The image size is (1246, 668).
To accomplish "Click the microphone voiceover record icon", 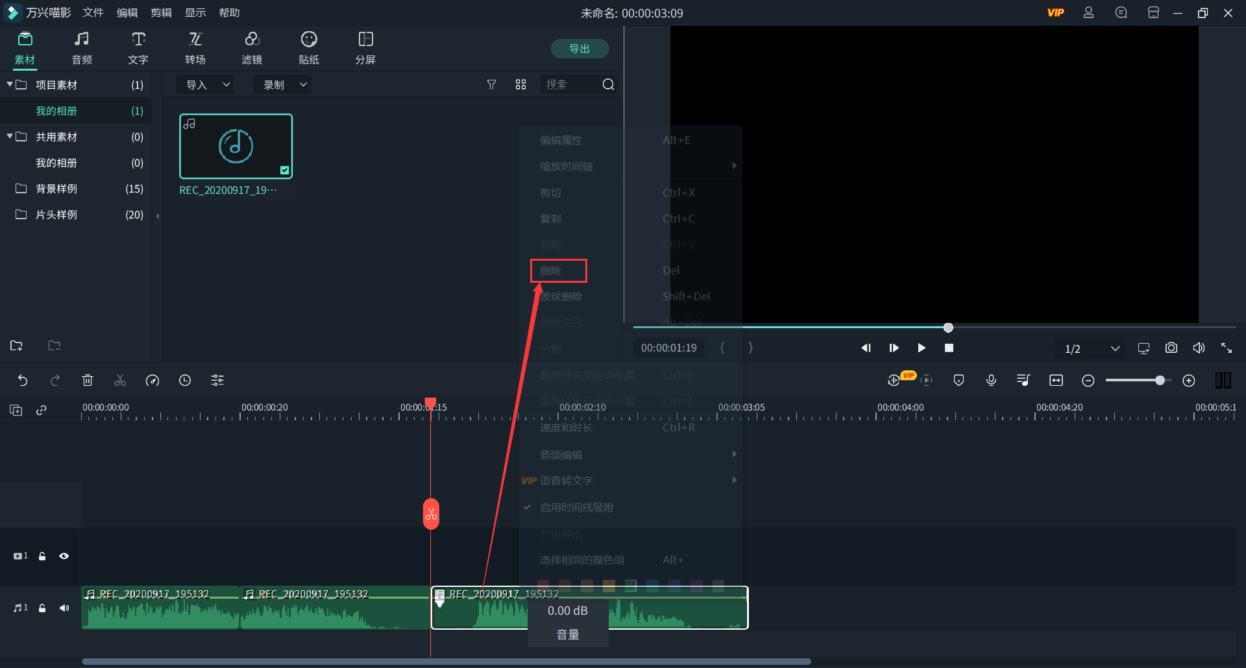I will [x=991, y=381].
